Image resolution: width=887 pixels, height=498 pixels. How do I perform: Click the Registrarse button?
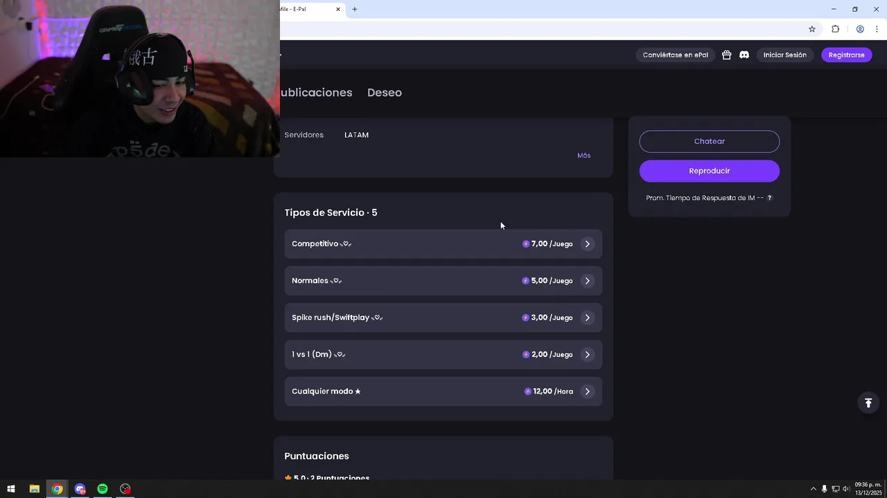847,55
